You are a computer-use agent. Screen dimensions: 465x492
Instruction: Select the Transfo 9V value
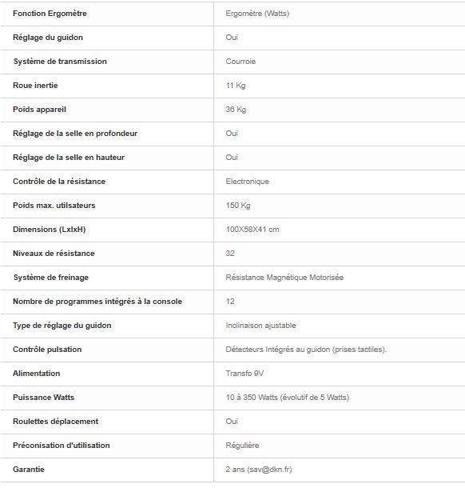(244, 374)
